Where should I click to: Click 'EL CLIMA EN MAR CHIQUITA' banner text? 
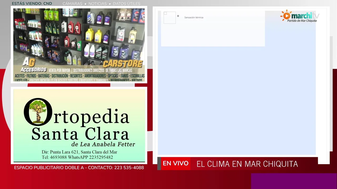pyautogui.click(x=247, y=164)
